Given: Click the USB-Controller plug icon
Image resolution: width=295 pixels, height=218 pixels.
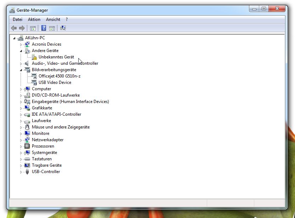Looking at the screenshot, I should pyautogui.click(x=27, y=172).
